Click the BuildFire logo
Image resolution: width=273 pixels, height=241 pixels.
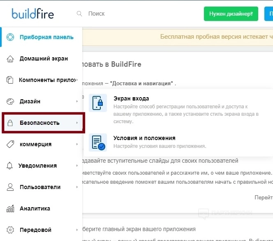(32, 14)
